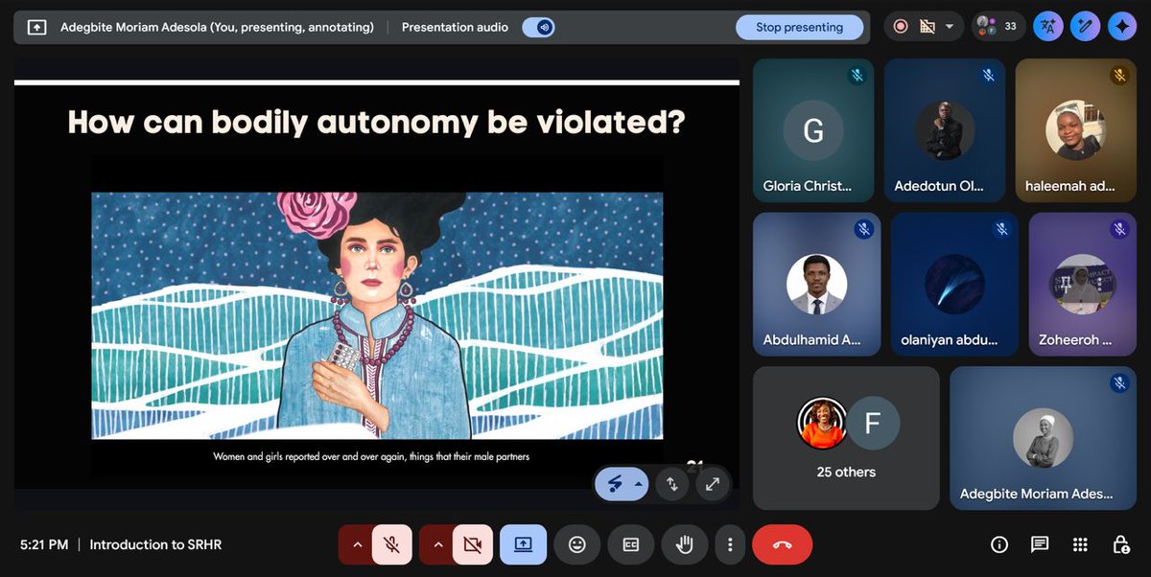
Task: Click the 5:21 PM clock text
Action: [x=44, y=544]
